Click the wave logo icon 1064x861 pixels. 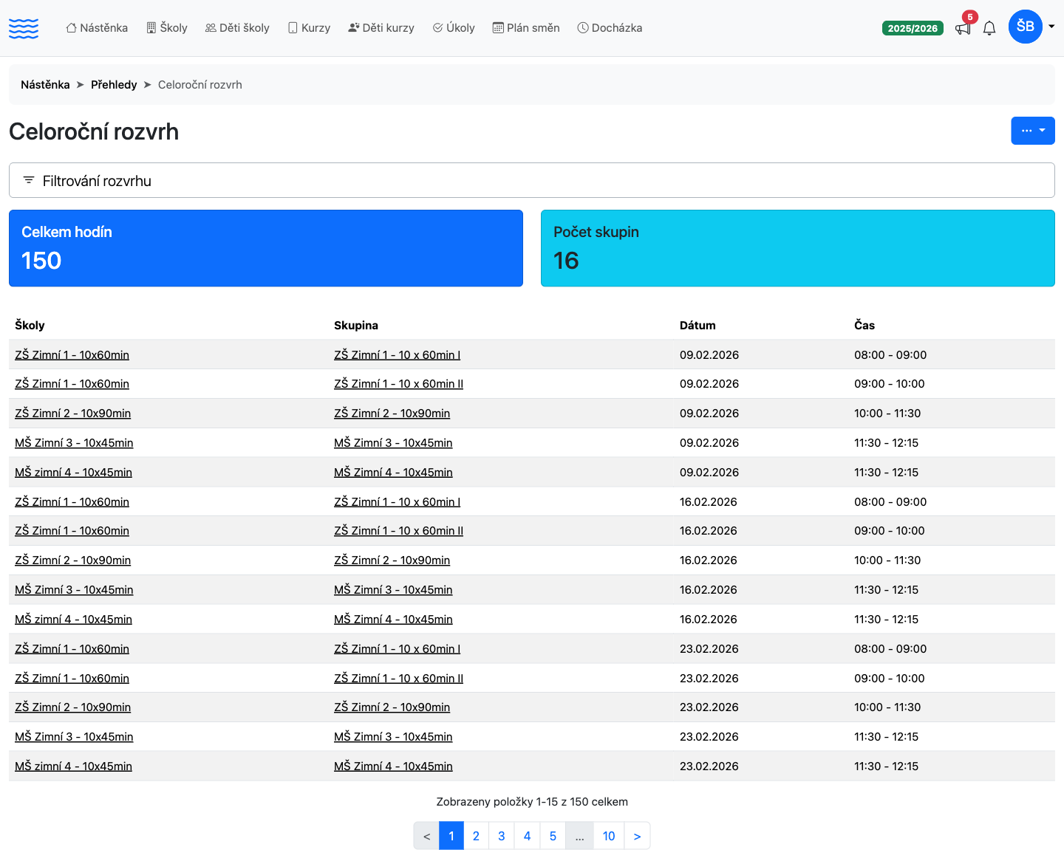[24, 28]
